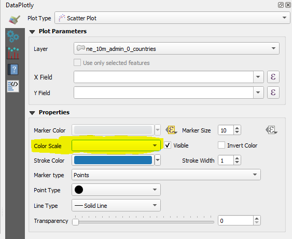Open data-defined override for Marker Color
Image resolution: width=292 pixels, height=239 pixels.
171,130
